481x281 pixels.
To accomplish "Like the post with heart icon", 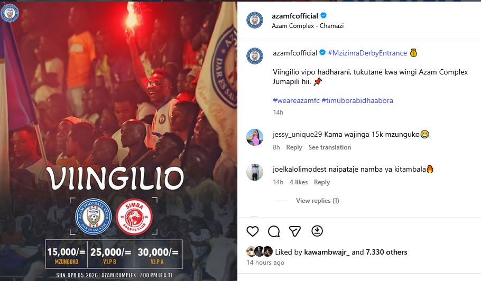I will pos(253,231).
